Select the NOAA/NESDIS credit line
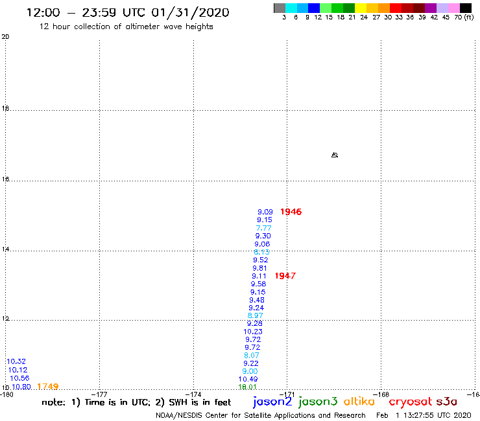Image resolution: width=480 pixels, height=421 pixels. tap(261, 415)
